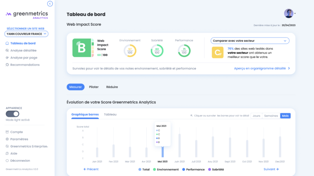Open the Aide help icon
314x176 pixels.
(7, 154)
